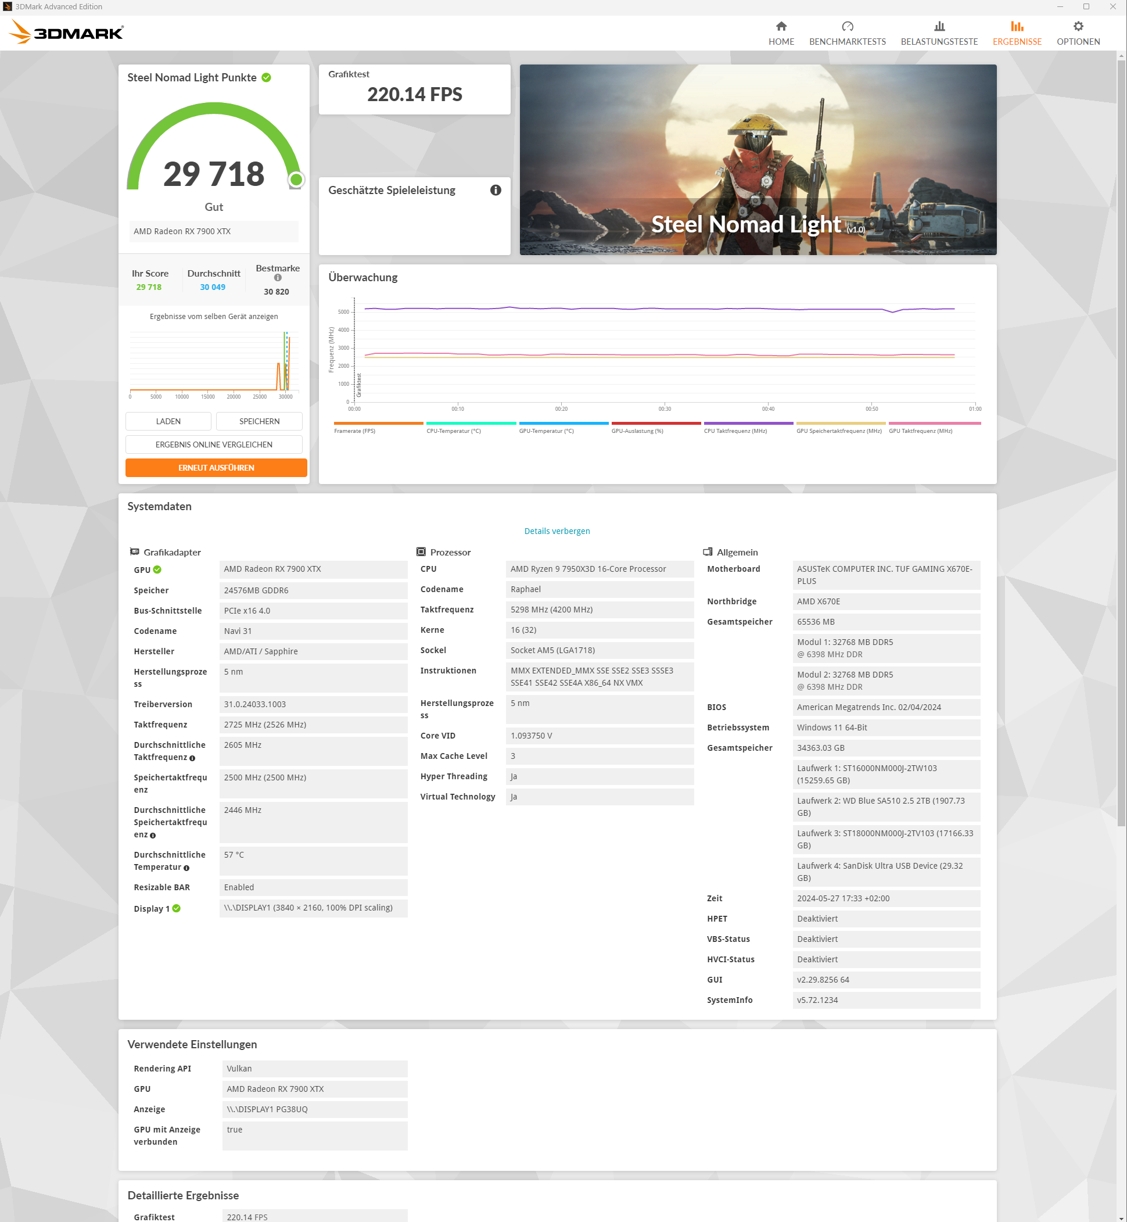Click GPU-Auslastung red legend swatch

point(656,423)
